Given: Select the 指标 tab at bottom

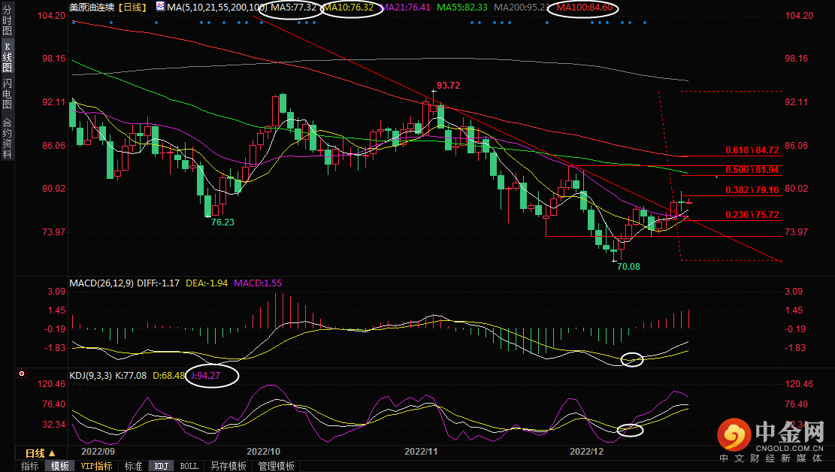Looking at the screenshot, I should [30, 466].
